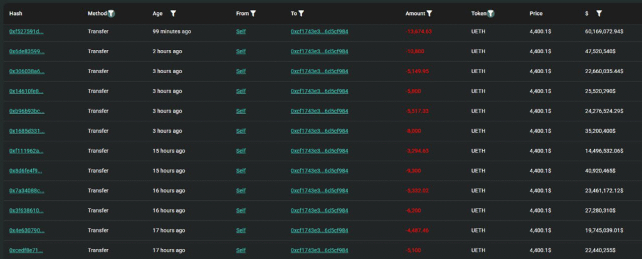Screen dimensions: 642x259
Task: Open the To column filter
Action: tap(302, 13)
